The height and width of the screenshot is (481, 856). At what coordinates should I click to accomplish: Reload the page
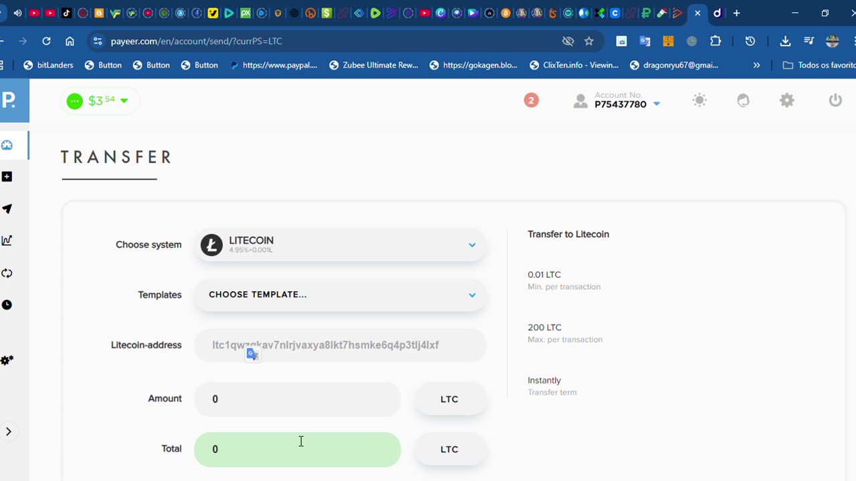tap(46, 41)
